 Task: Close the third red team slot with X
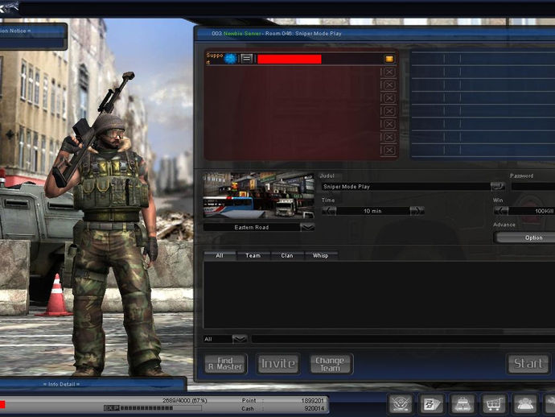(x=389, y=85)
